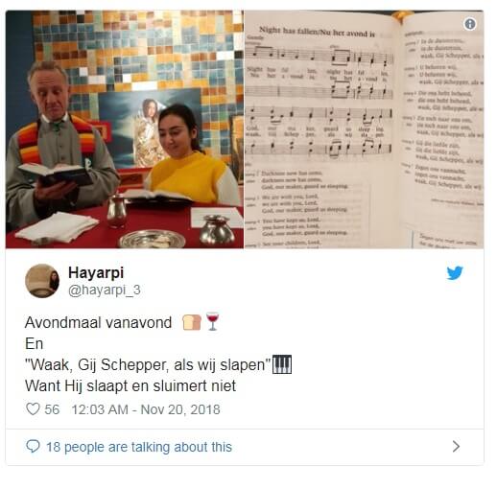Visit the @hayarpi_3 handle link

(x=105, y=291)
